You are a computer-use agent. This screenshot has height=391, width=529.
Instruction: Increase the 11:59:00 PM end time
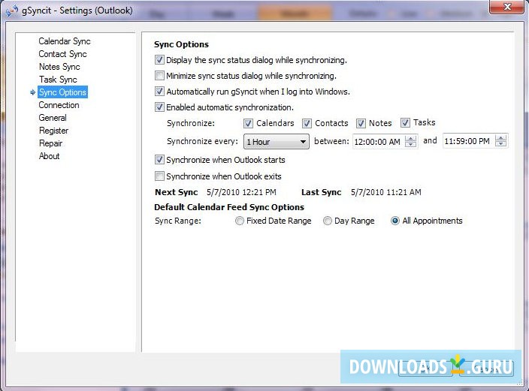501,138
